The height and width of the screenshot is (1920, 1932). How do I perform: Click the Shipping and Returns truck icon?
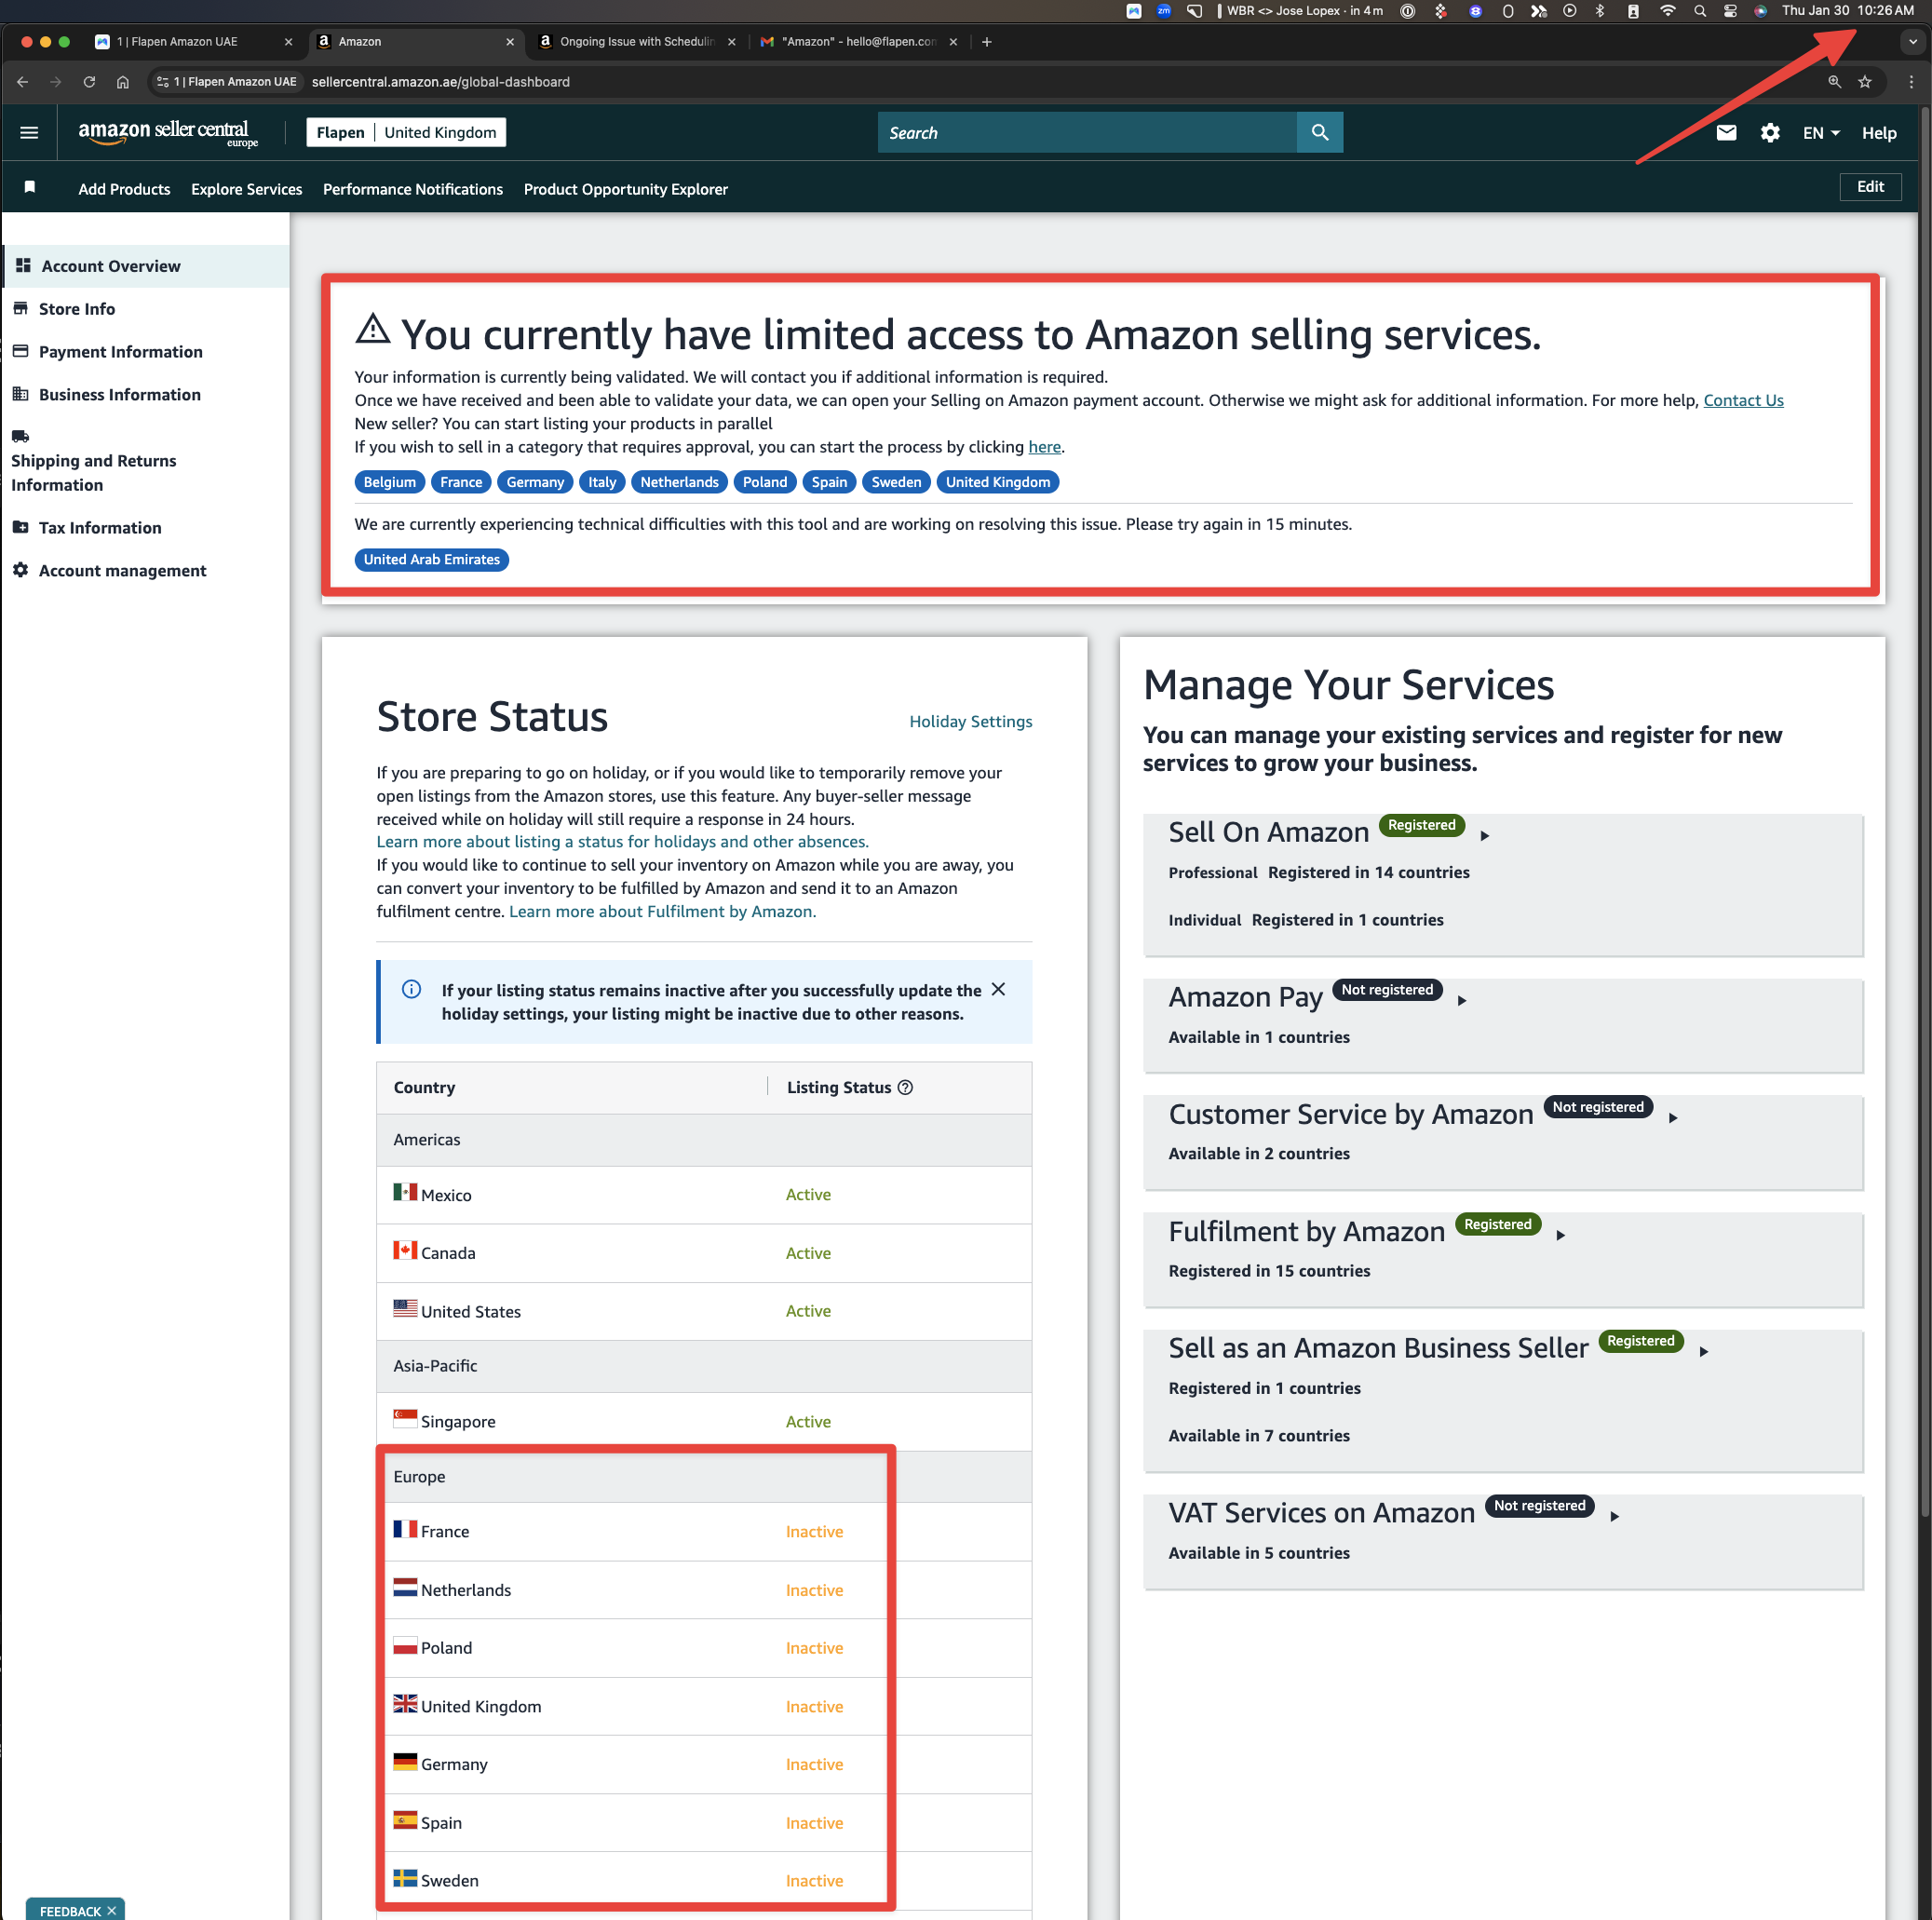(x=20, y=436)
